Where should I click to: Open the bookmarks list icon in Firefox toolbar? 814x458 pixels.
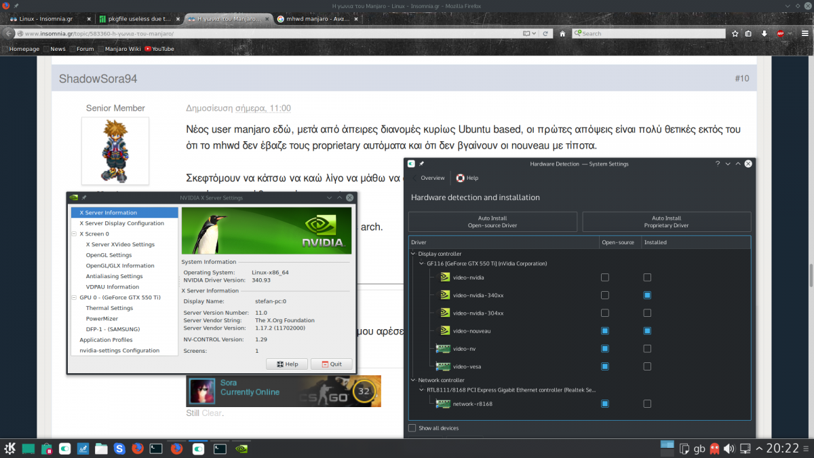(748, 33)
